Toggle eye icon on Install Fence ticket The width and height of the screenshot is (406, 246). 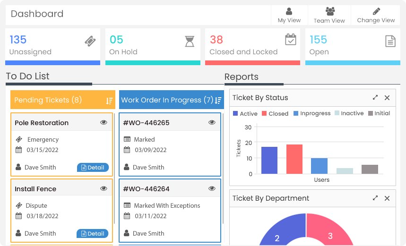[104, 188]
